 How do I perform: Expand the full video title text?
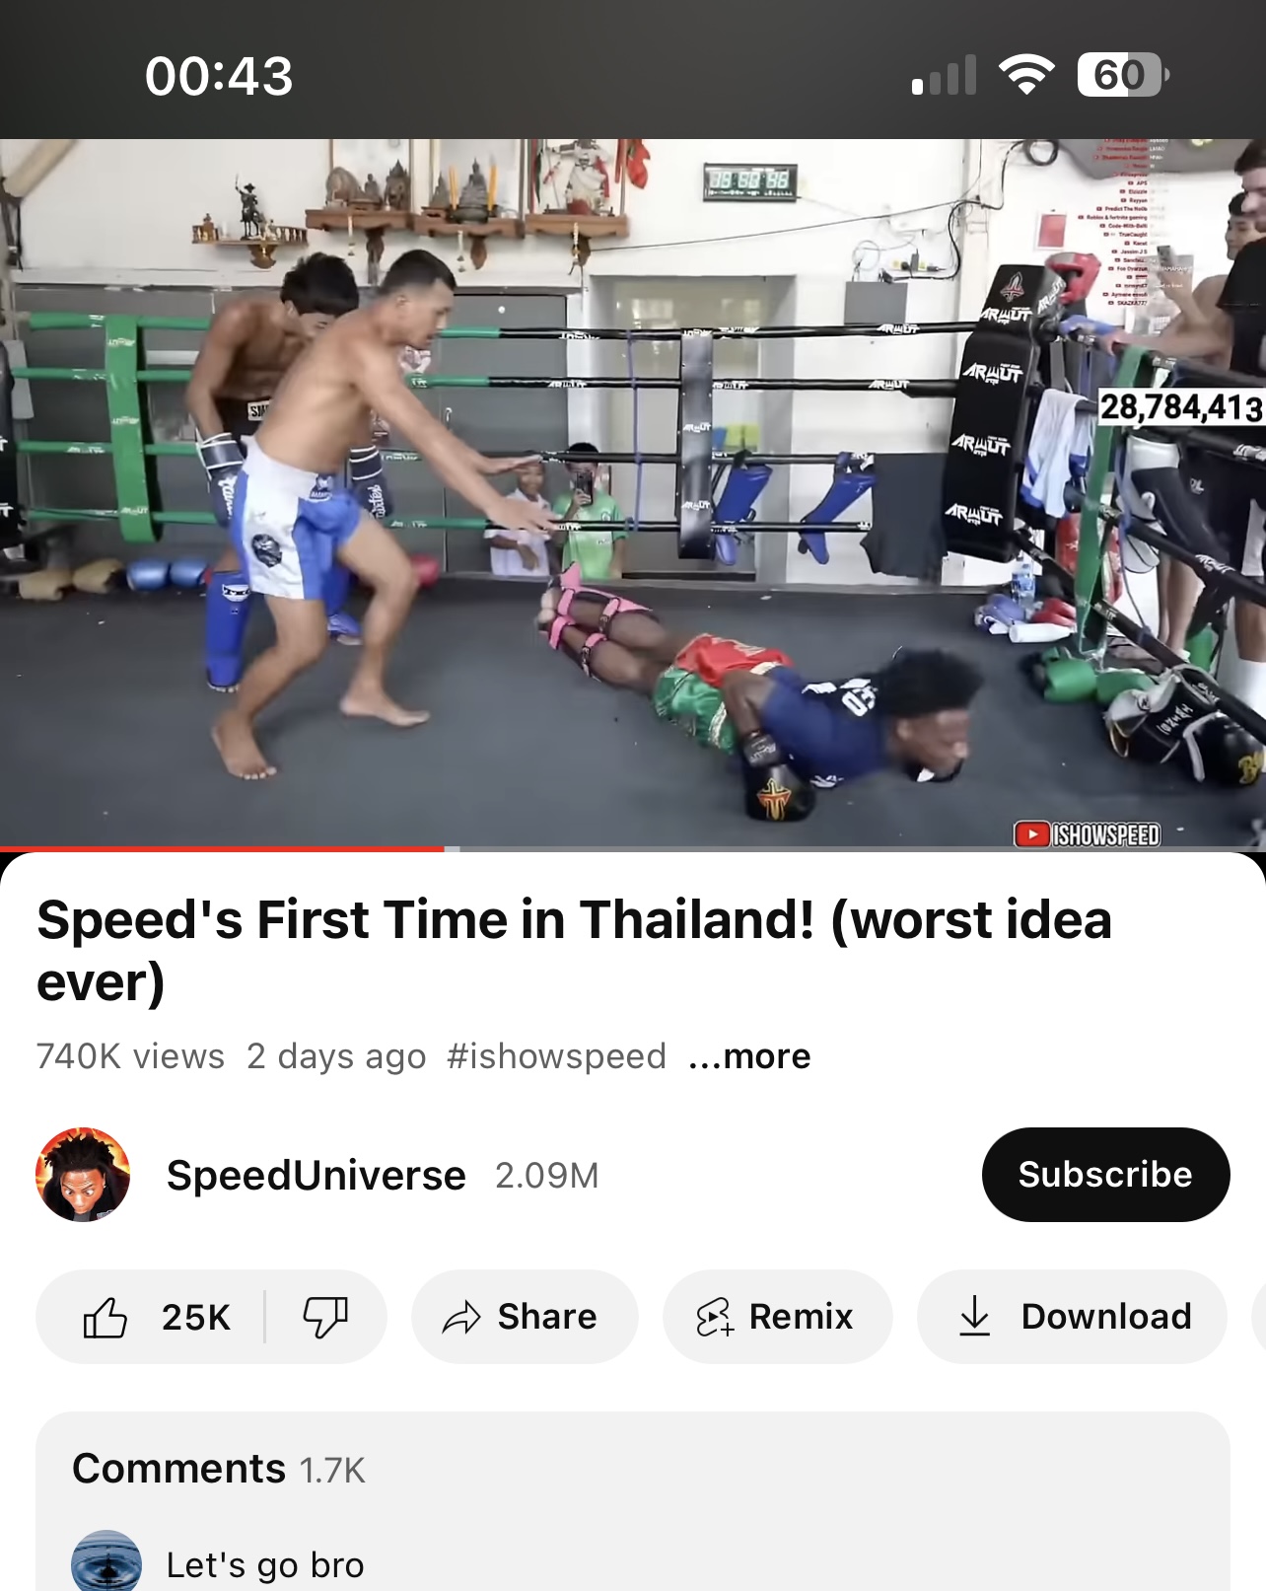(x=575, y=951)
